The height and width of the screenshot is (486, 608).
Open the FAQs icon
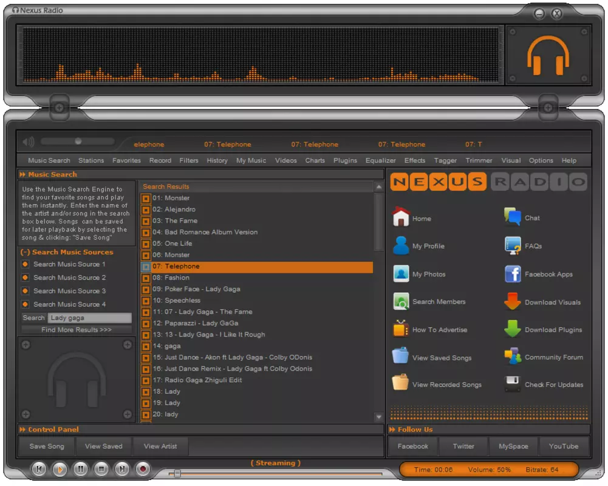[x=512, y=245]
